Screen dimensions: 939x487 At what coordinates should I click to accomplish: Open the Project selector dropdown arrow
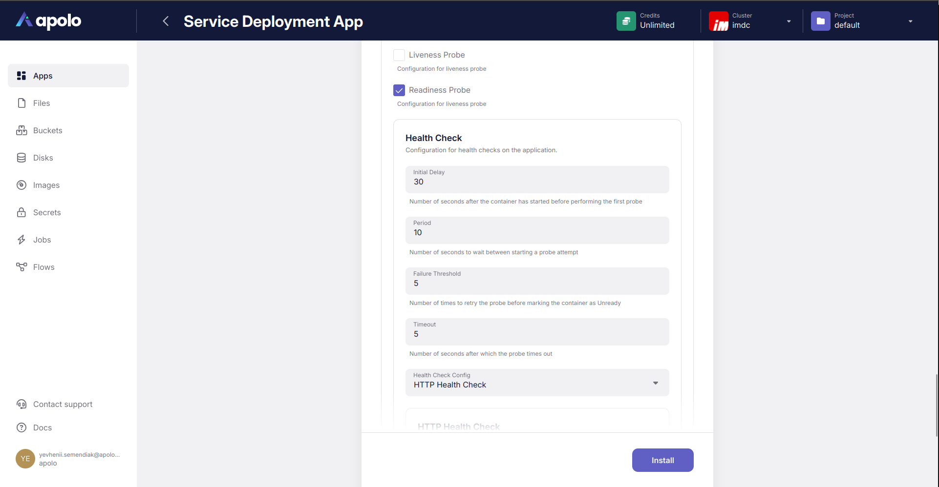coord(910,21)
